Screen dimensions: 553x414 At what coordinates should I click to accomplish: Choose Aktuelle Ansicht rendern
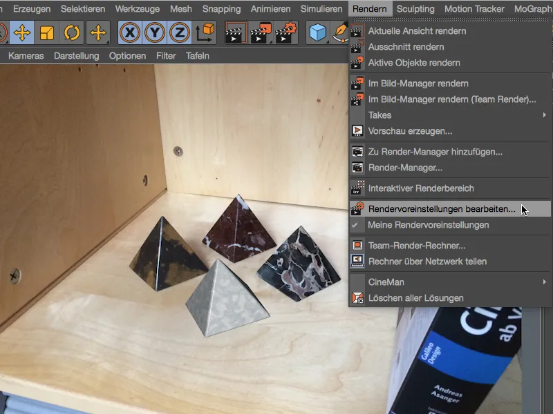pyautogui.click(x=450, y=31)
